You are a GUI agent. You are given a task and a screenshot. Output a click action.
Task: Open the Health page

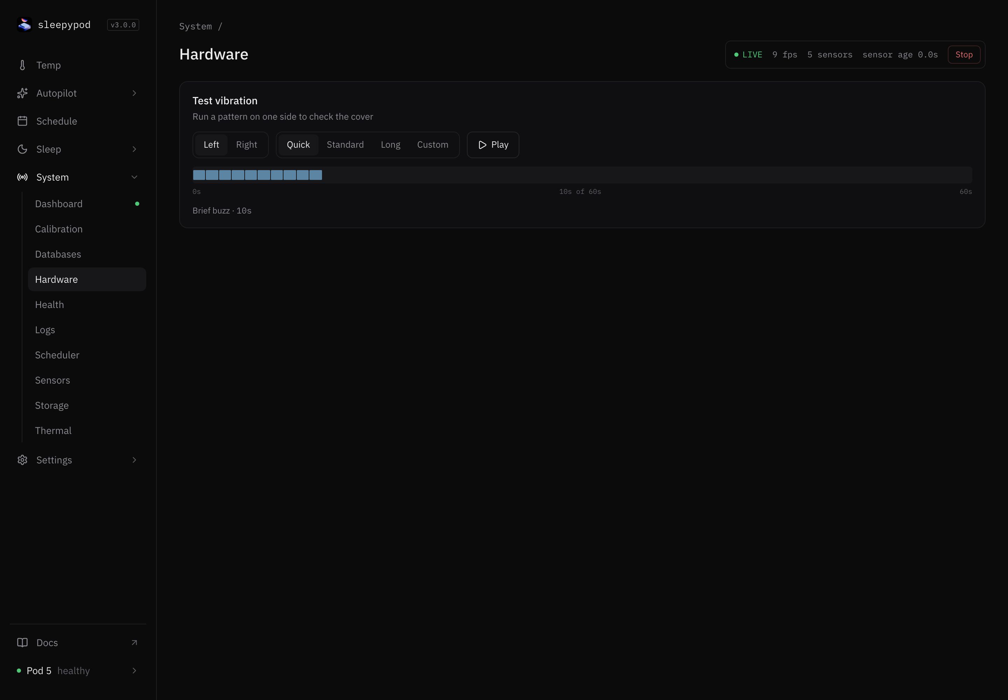point(87,304)
